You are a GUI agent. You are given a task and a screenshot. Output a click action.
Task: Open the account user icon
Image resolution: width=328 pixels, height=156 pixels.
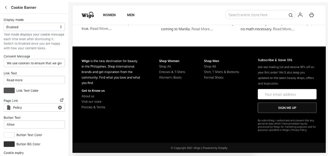[x=300, y=15]
